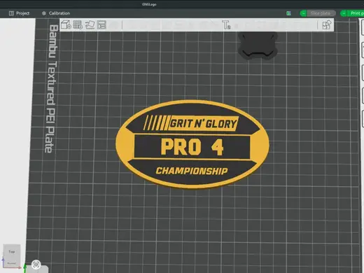Click the circular view reset icon at bottom-left
Image resolution: width=364 pixels, height=273 pixels.
click(36, 265)
